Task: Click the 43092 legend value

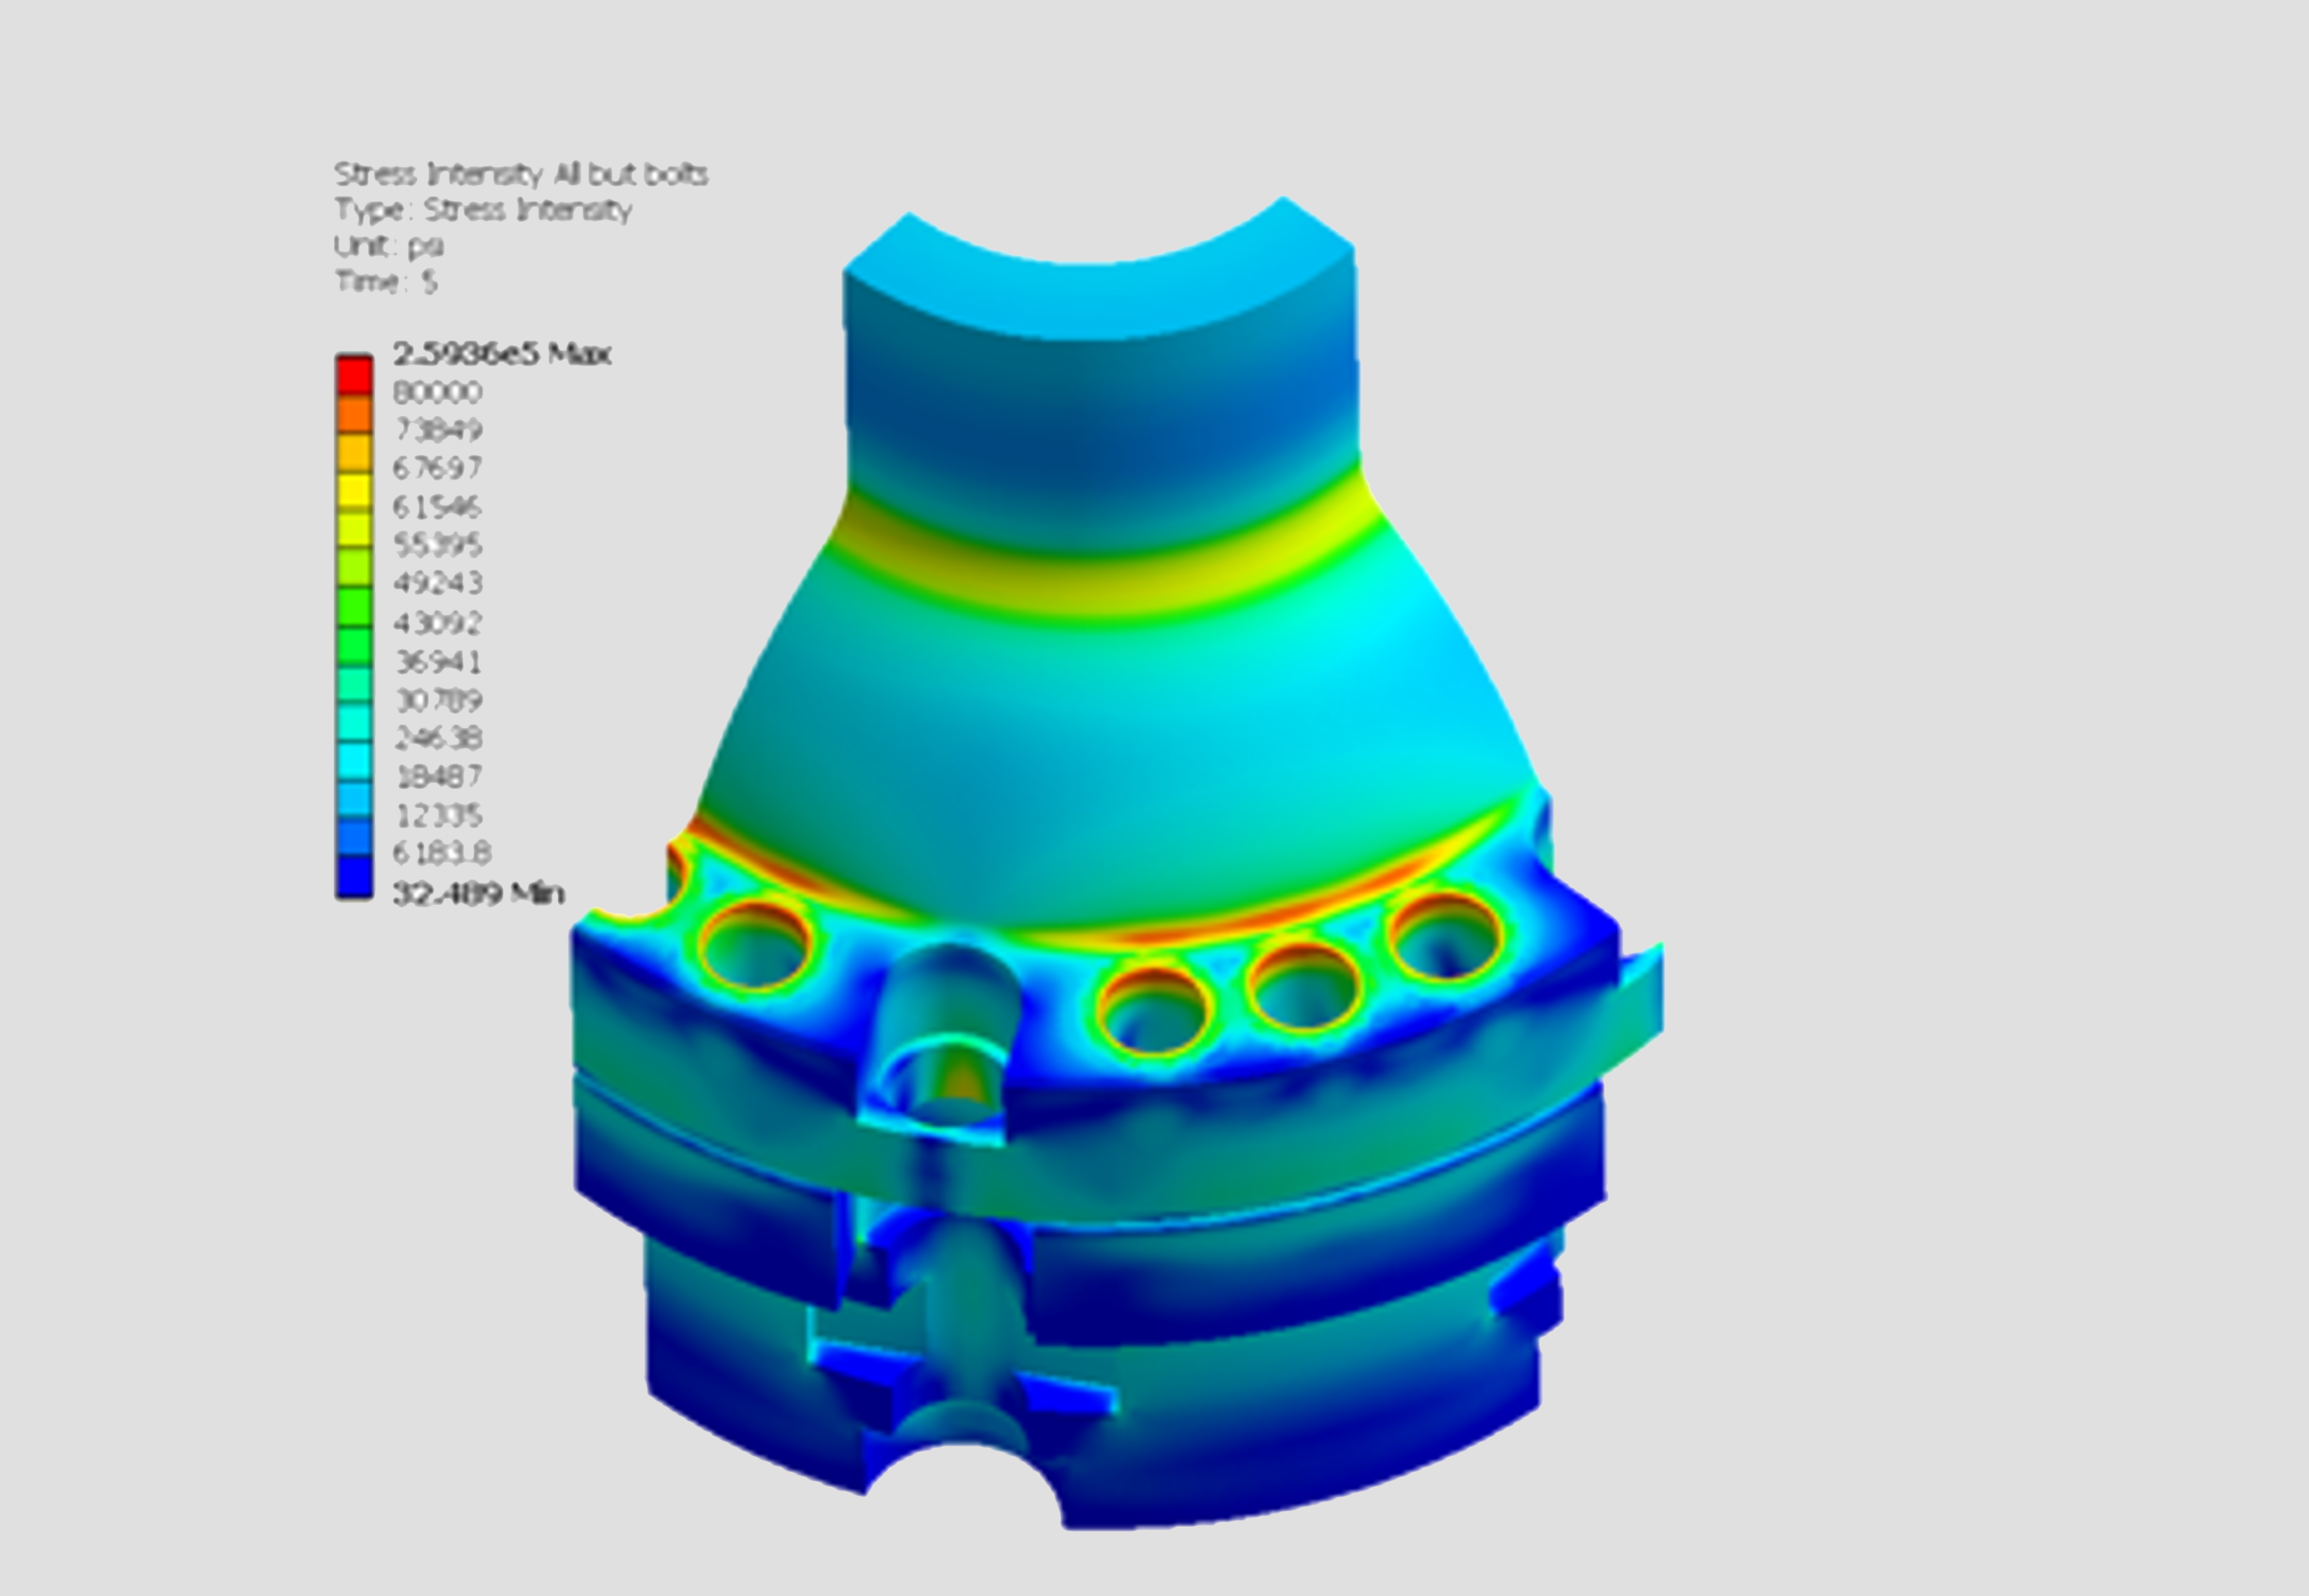Action: point(438,623)
